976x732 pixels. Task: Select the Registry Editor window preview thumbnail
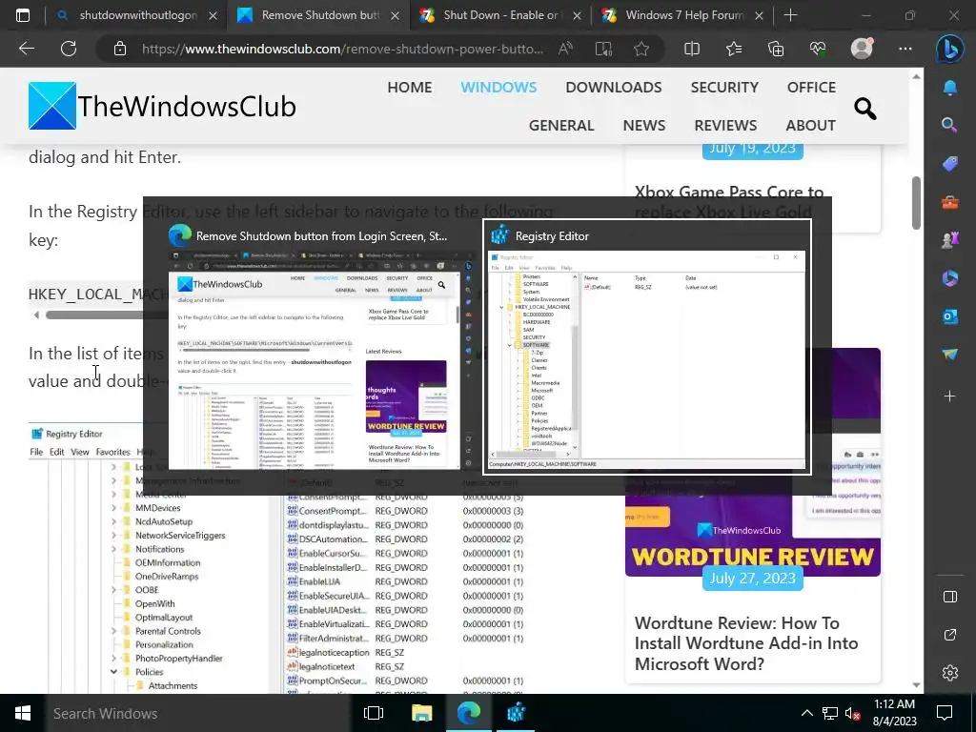tap(647, 347)
